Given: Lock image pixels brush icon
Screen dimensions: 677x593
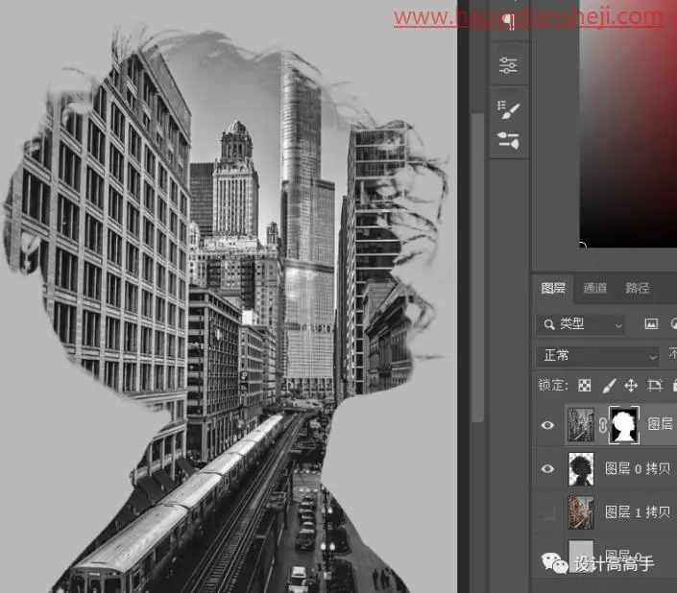Looking at the screenshot, I should (609, 385).
